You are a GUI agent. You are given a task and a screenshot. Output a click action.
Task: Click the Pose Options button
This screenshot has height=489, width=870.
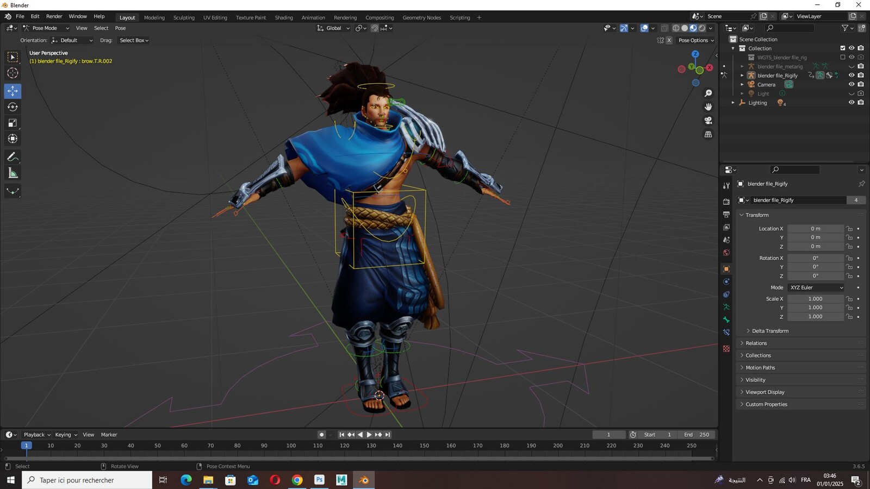[x=696, y=40]
